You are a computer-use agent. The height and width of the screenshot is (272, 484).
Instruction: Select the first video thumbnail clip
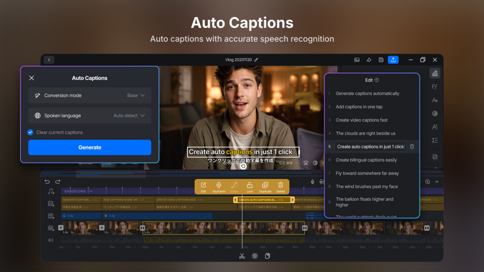pos(82,228)
